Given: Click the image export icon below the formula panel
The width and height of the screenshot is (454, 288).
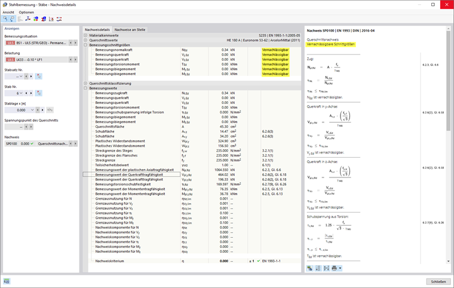Looking at the screenshot, I should pyautogui.click(x=310, y=268).
